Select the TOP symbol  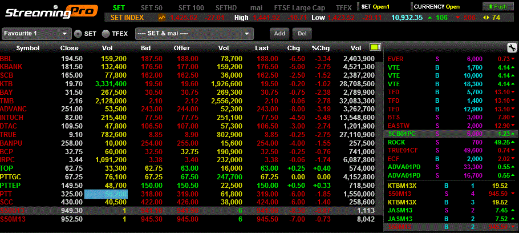(x=6, y=168)
